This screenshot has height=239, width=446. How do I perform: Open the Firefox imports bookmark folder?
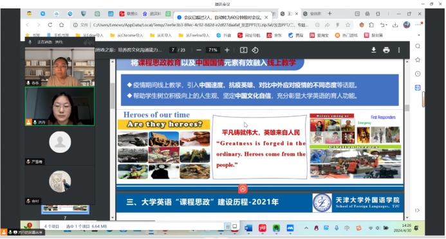click(x=194, y=35)
